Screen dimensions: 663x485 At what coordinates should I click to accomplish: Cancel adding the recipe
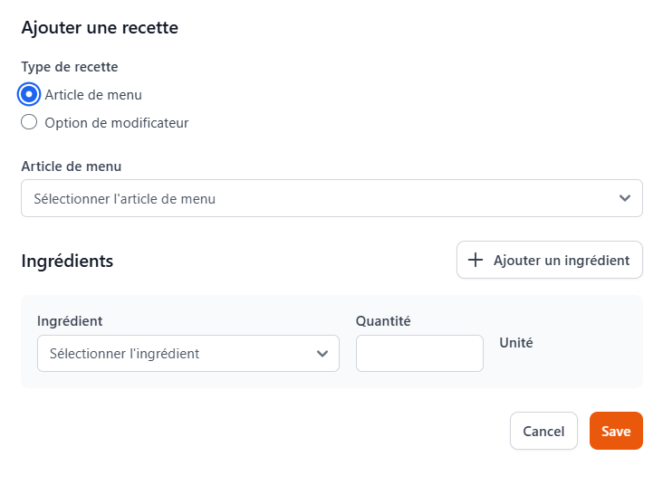point(543,432)
